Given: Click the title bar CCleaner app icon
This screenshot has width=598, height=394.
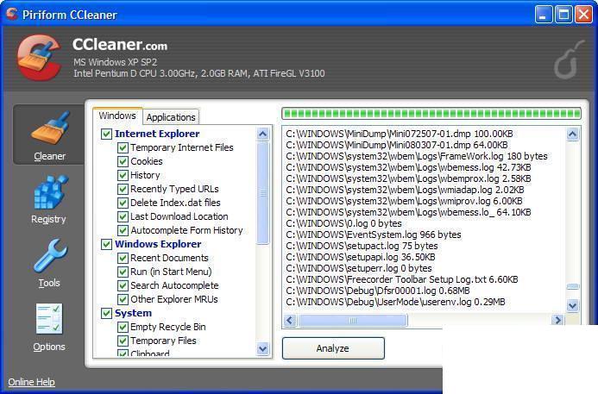Looking at the screenshot, I should point(12,14).
